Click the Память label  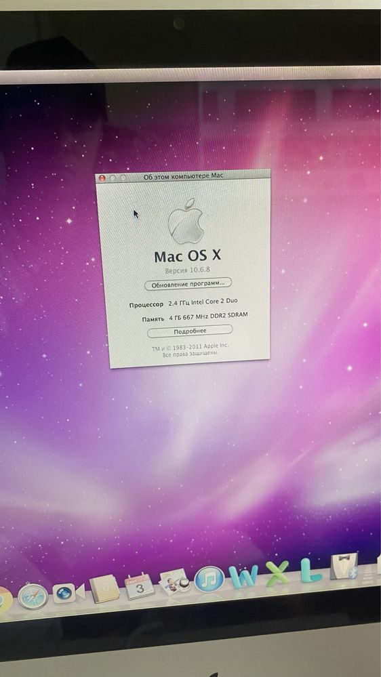pos(153,319)
